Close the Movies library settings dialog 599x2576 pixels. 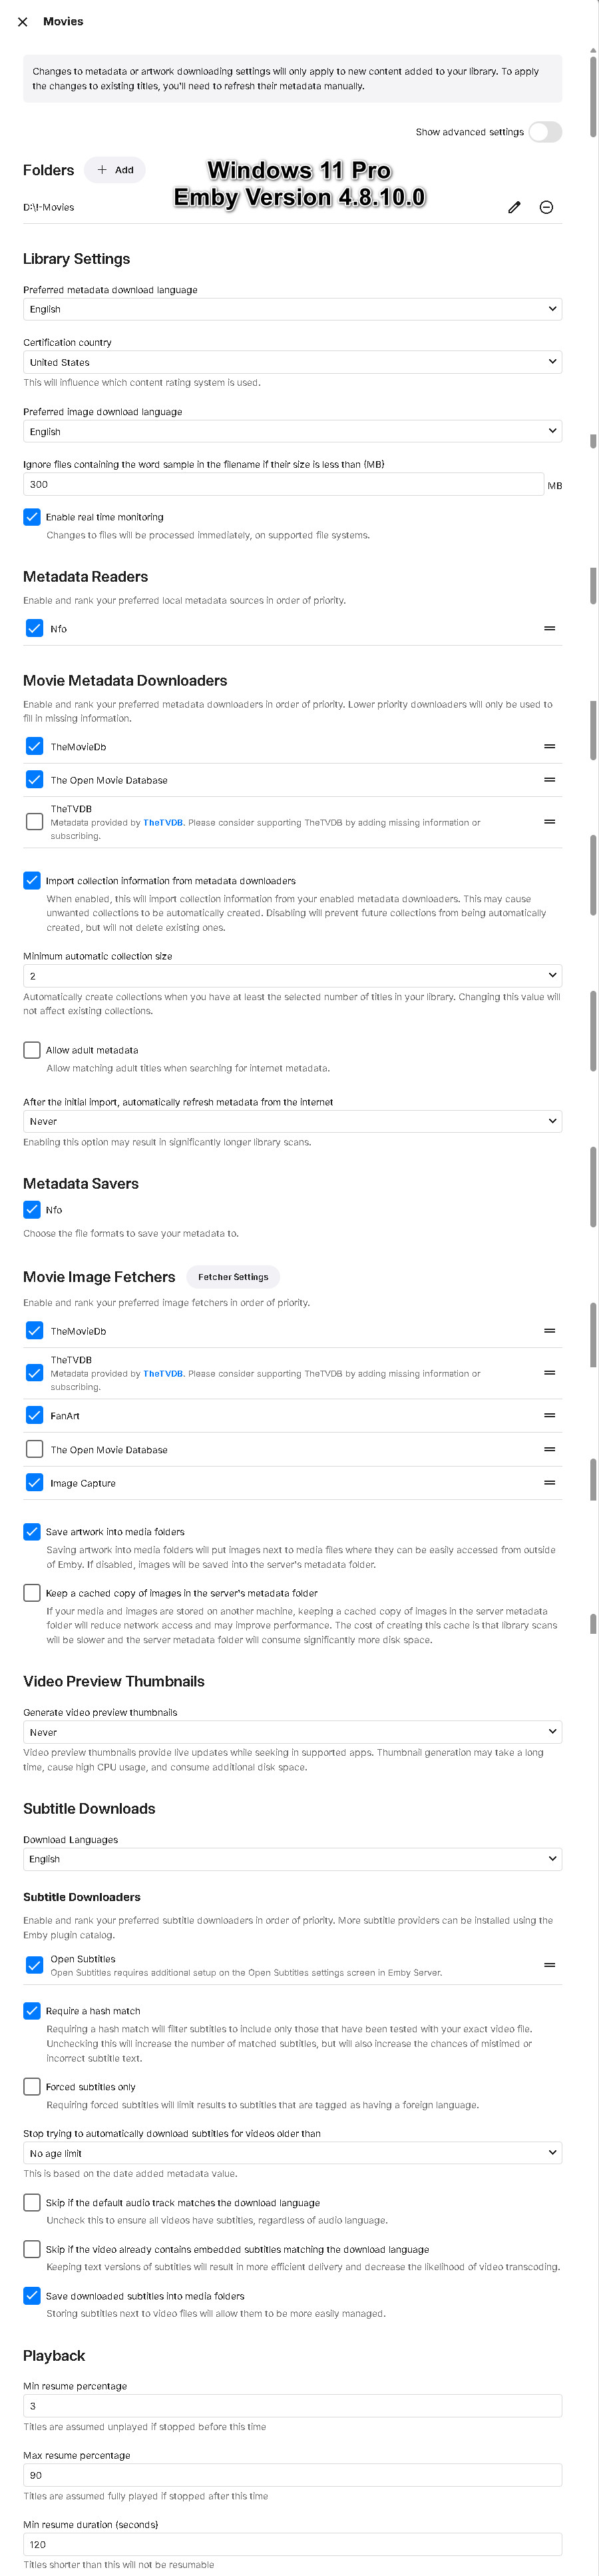point(23,22)
